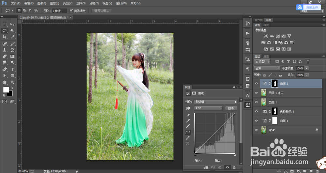Click the 自动 button in Curves

[x=231, y=108]
